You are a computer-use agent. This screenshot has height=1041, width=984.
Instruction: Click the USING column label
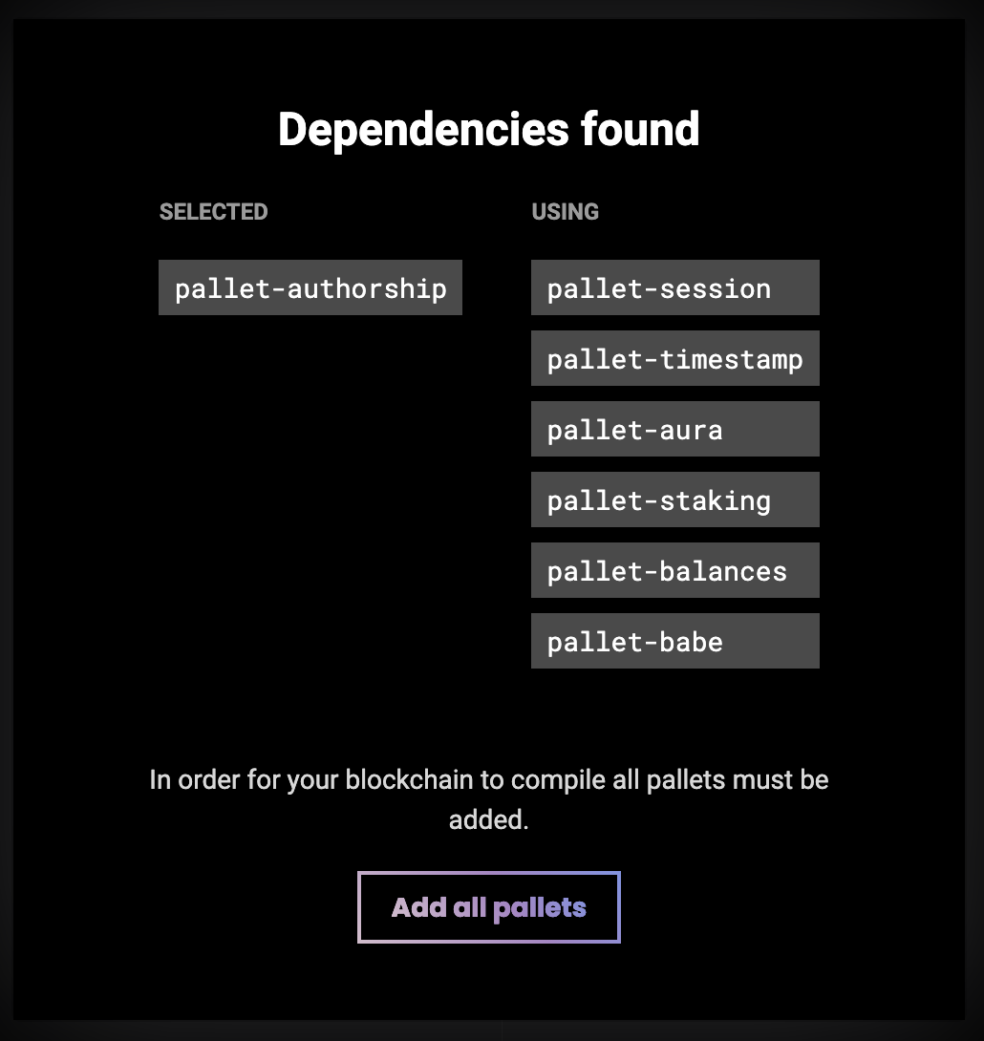(x=565, y=212)
